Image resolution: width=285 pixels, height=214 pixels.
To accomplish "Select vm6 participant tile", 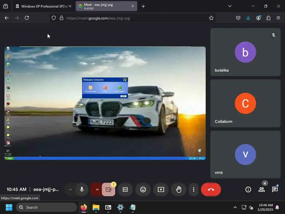I will [245, 154].
